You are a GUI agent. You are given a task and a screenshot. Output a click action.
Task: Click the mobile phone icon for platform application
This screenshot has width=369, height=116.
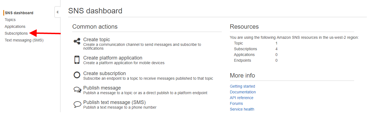[77, 60]
